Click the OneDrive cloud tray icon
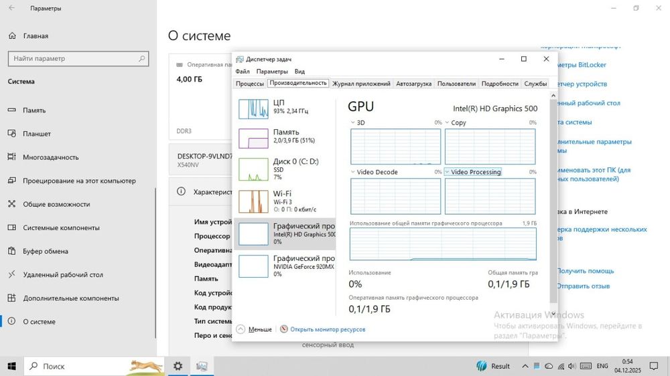Image resolution: width=670 pixels, height=376 pixels. pyautogui.click(x=549, y=366)
